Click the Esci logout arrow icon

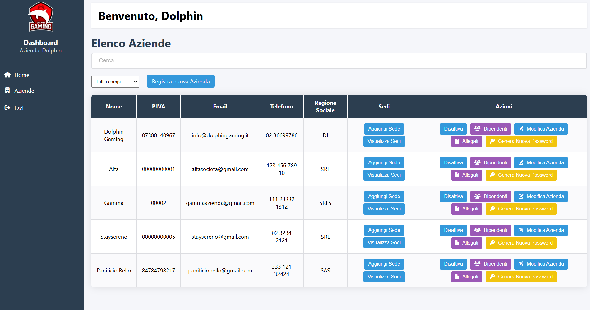tap(7, 108)
